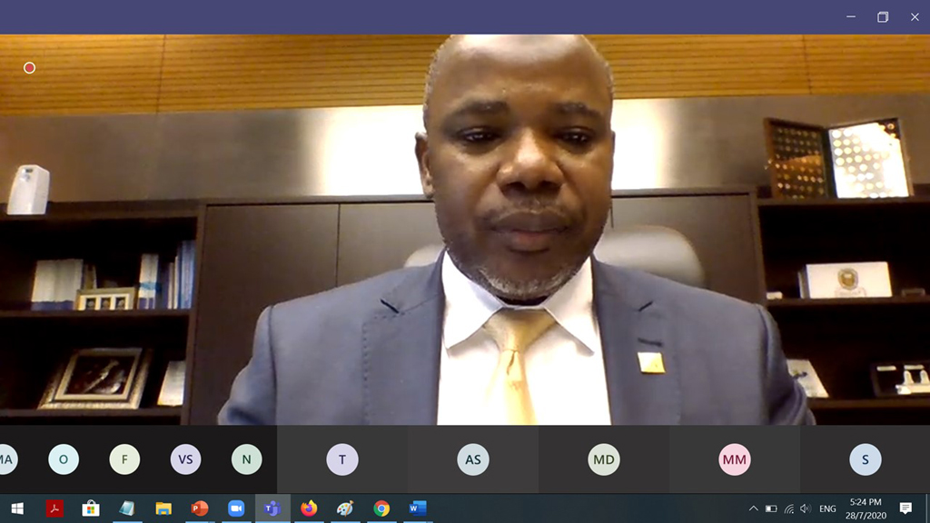Select participant avatar MA
This screenshot has width=930, height=523.
click(x=6, y=459)
